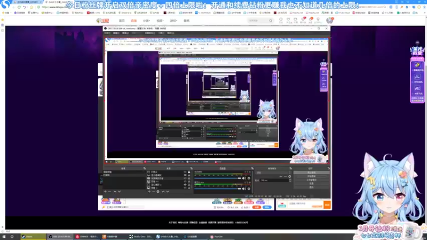This screenshot has height=240, width=427.
Task: Open OBS 查看 menu
Action: click(125, 33)
